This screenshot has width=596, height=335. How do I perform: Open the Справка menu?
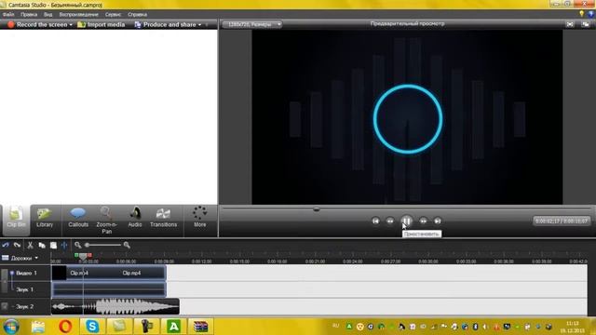tap(137, 15)
